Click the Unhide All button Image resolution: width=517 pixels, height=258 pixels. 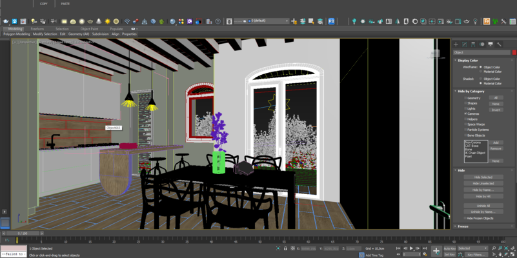pos(483,206)
